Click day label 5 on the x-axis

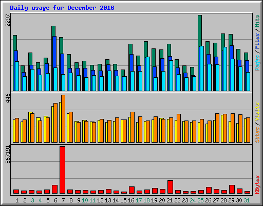point(48,200)
